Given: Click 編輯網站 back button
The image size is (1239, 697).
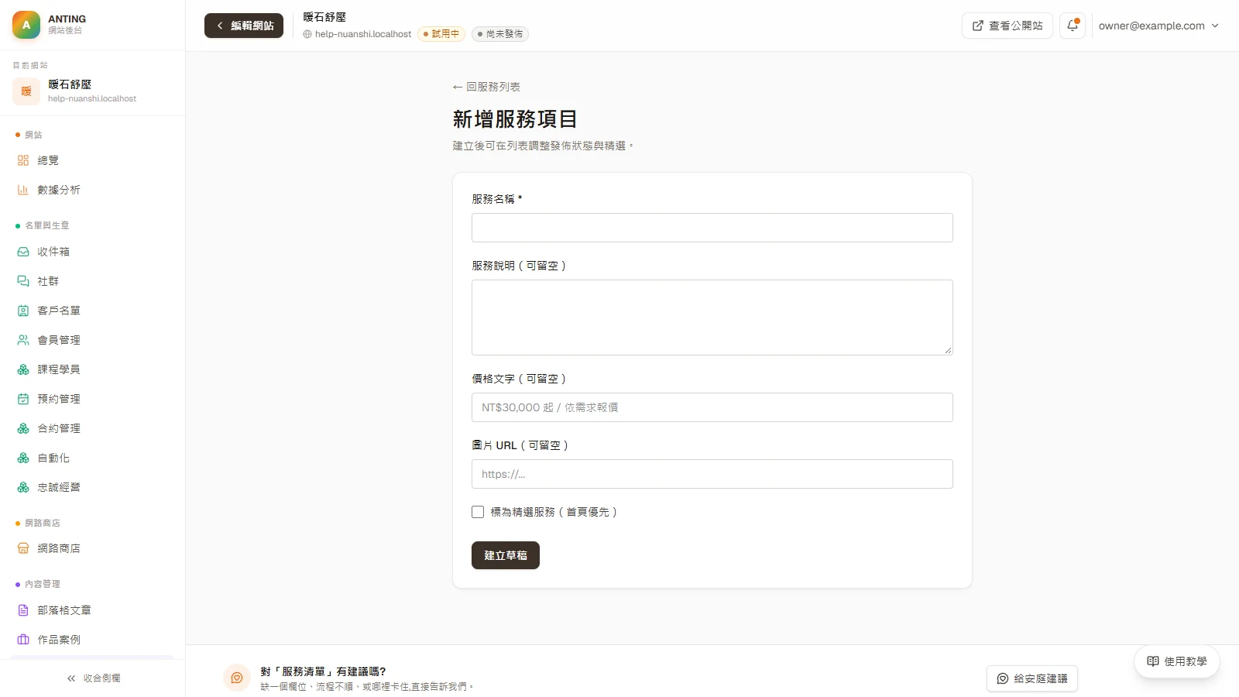Looking at the screenshot, I should click(x=244, y=26).
